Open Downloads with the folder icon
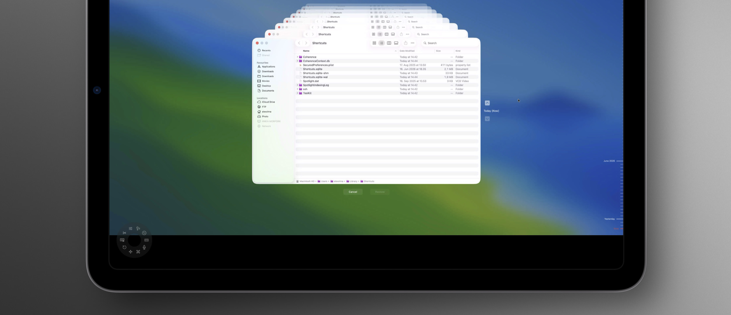 click(265, 76)
